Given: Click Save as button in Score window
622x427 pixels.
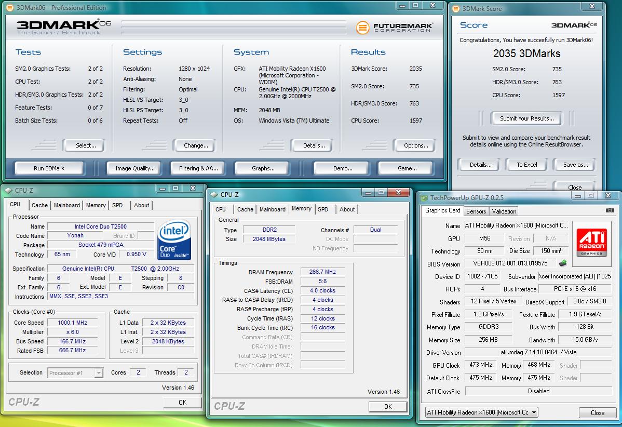Looking at the screenshot, I should (x=575, y=165).
